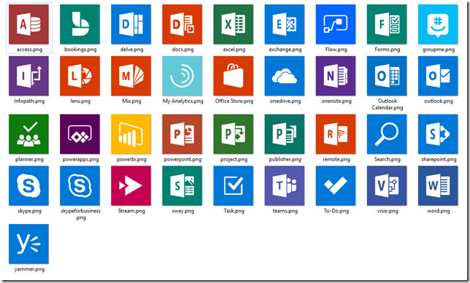Click the file name 'My Analytics.png'
The image size is (470, 283).
183,101
